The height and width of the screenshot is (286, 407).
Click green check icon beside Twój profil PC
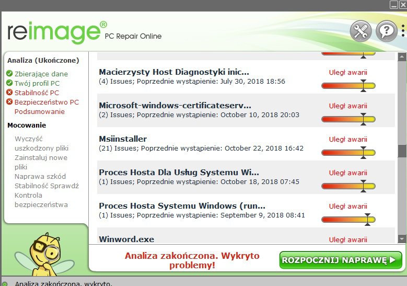[9, 83]
